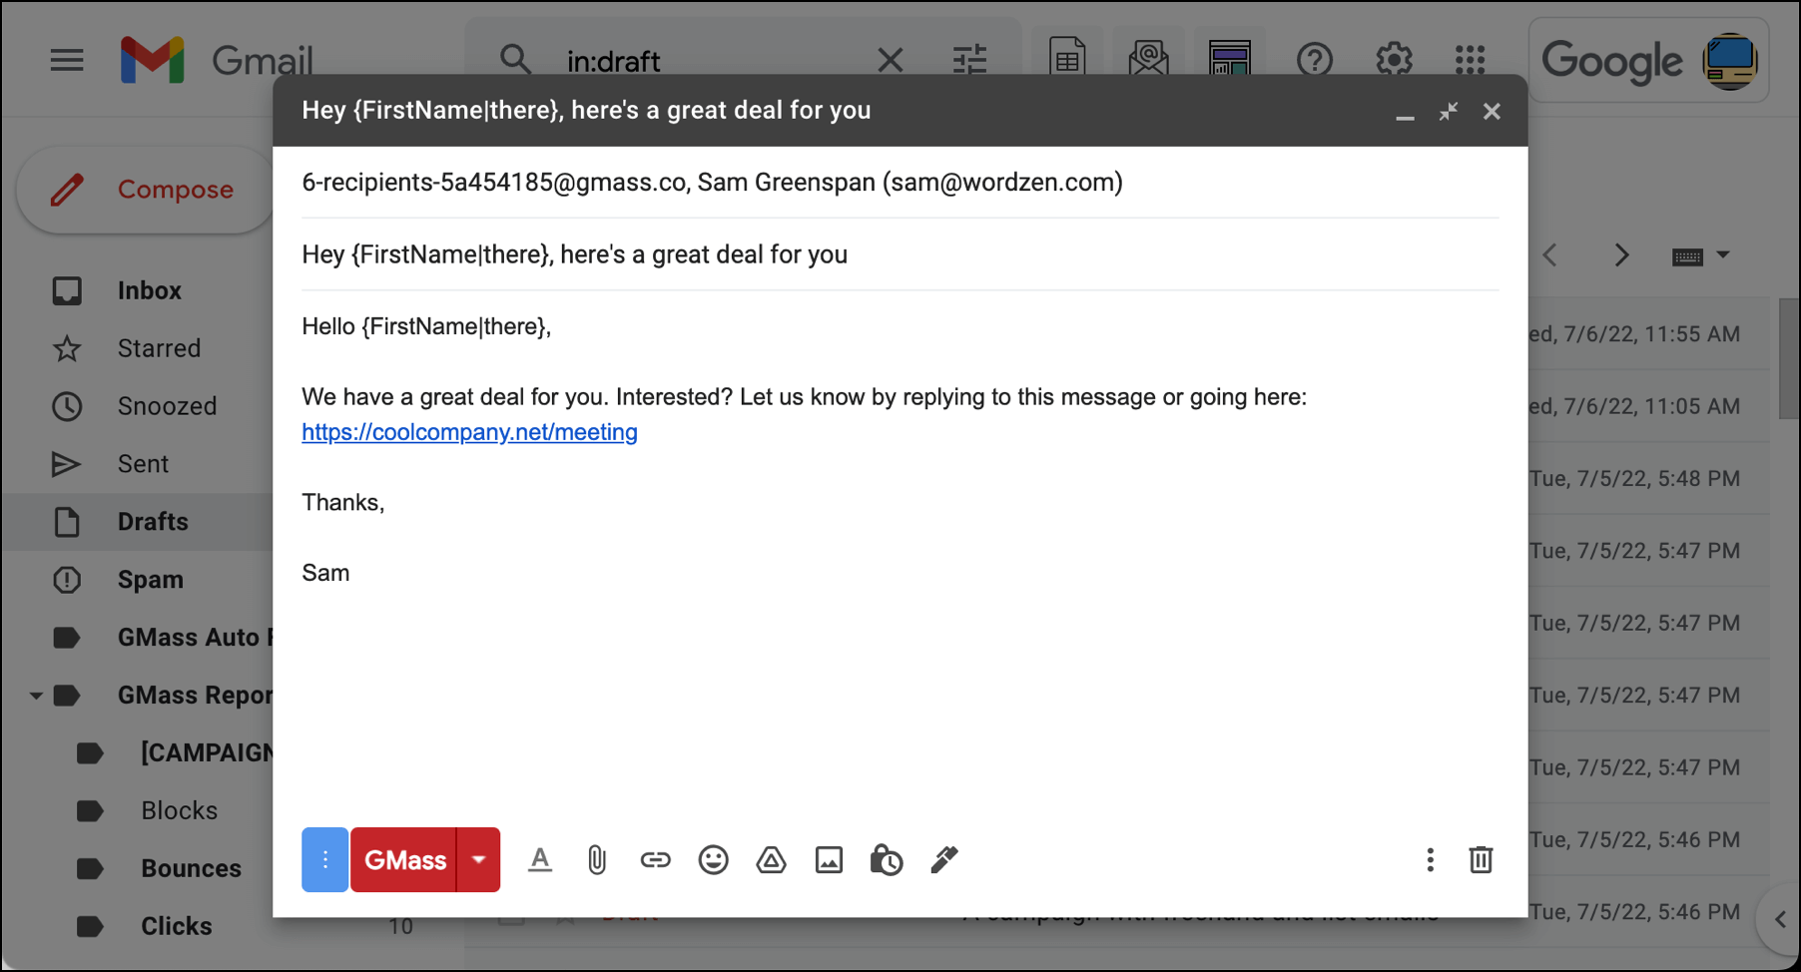Toggle confidential mode lock-clock icon
Screen dimensions: 1801x972
[x=887, y=859]
